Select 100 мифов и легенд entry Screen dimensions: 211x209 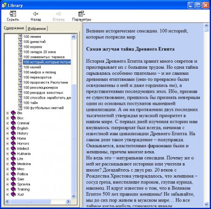click(x=39, y=72)
